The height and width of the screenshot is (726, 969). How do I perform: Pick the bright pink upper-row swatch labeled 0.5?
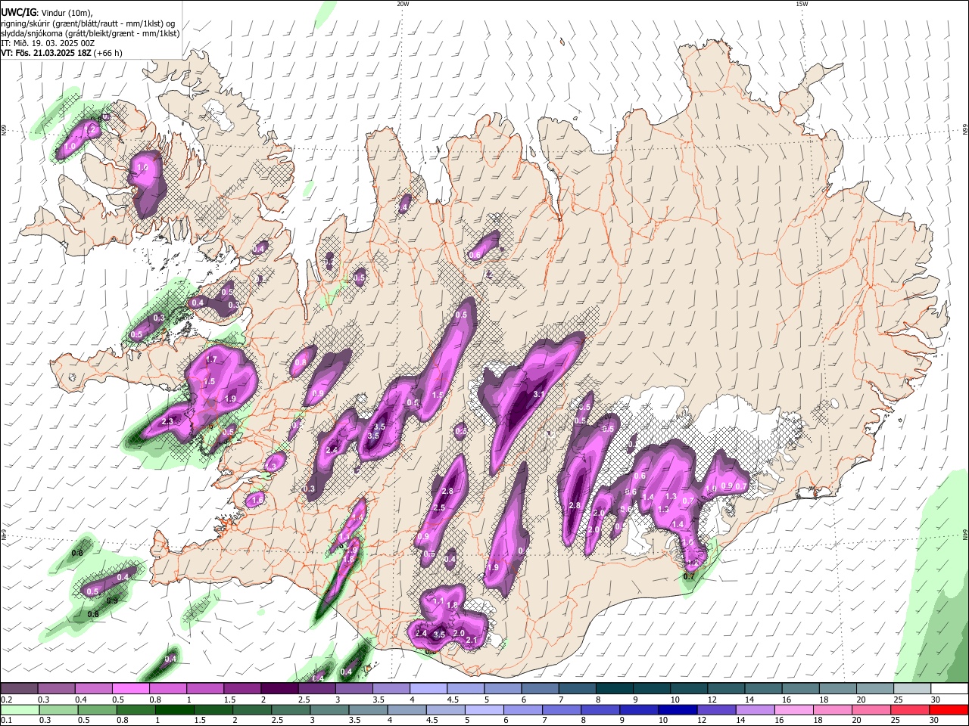coord(130,688)
